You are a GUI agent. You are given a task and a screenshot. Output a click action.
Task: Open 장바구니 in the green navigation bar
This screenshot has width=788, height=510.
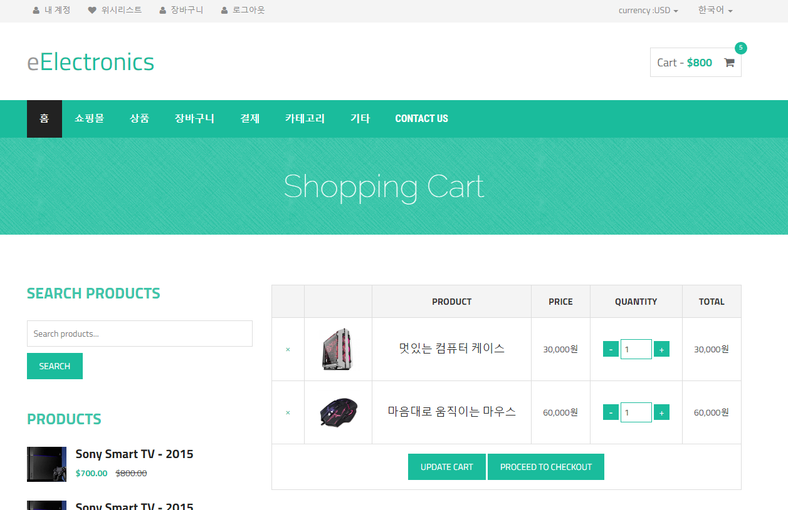[x=194, y=119]
